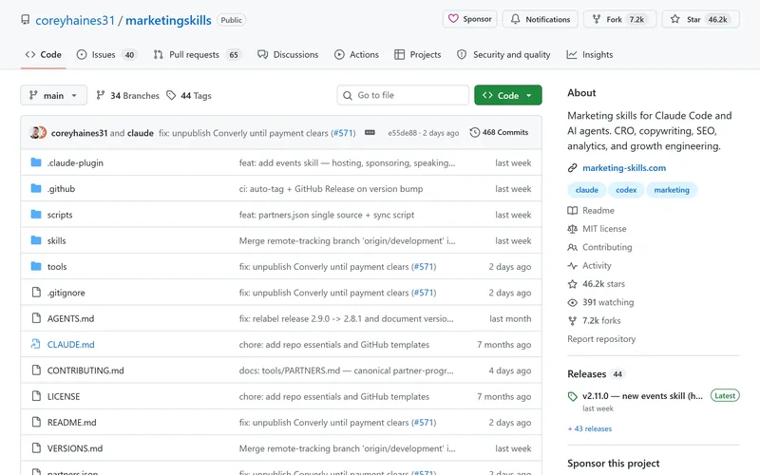
Task: Switch to the Issues tab
Action: point(106,55)
